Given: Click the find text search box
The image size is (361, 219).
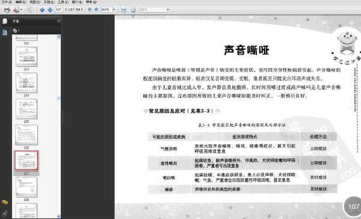Looking at the screenshot, I should coord(153,10).
